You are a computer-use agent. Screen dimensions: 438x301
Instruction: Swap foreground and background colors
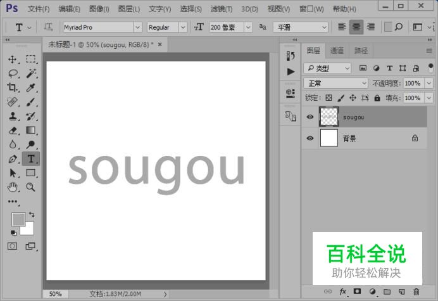(x=32, y=215)
